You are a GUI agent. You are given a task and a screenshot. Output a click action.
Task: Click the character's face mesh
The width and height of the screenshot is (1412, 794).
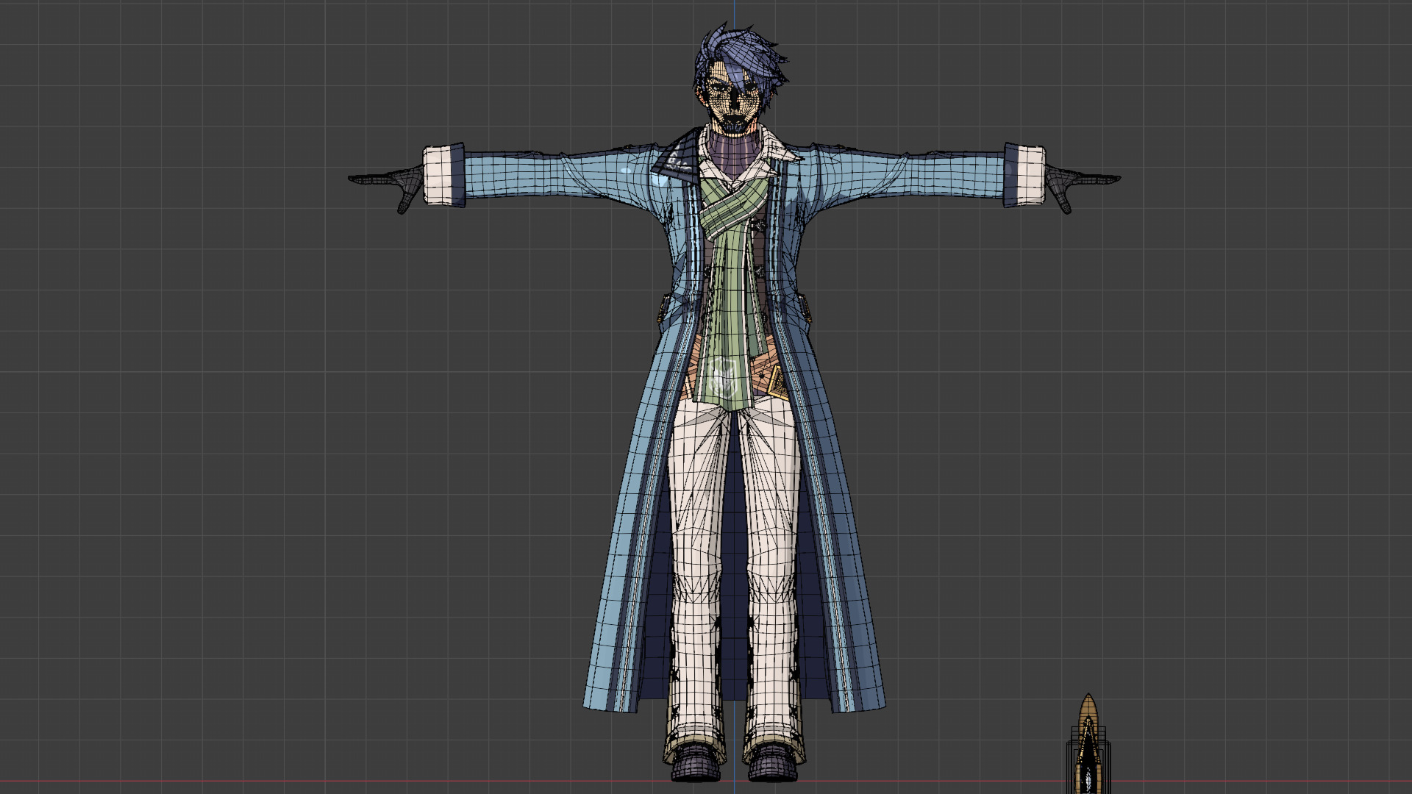(733, 99)
